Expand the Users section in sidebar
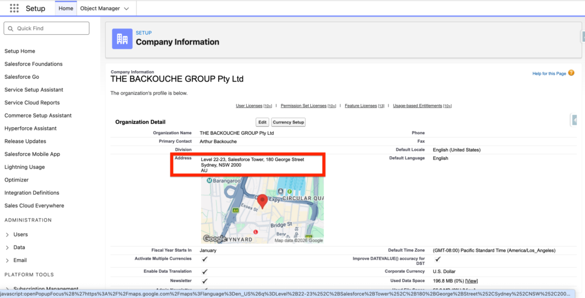The height and width of the screenshot is (298, 585). pos(7,235)
